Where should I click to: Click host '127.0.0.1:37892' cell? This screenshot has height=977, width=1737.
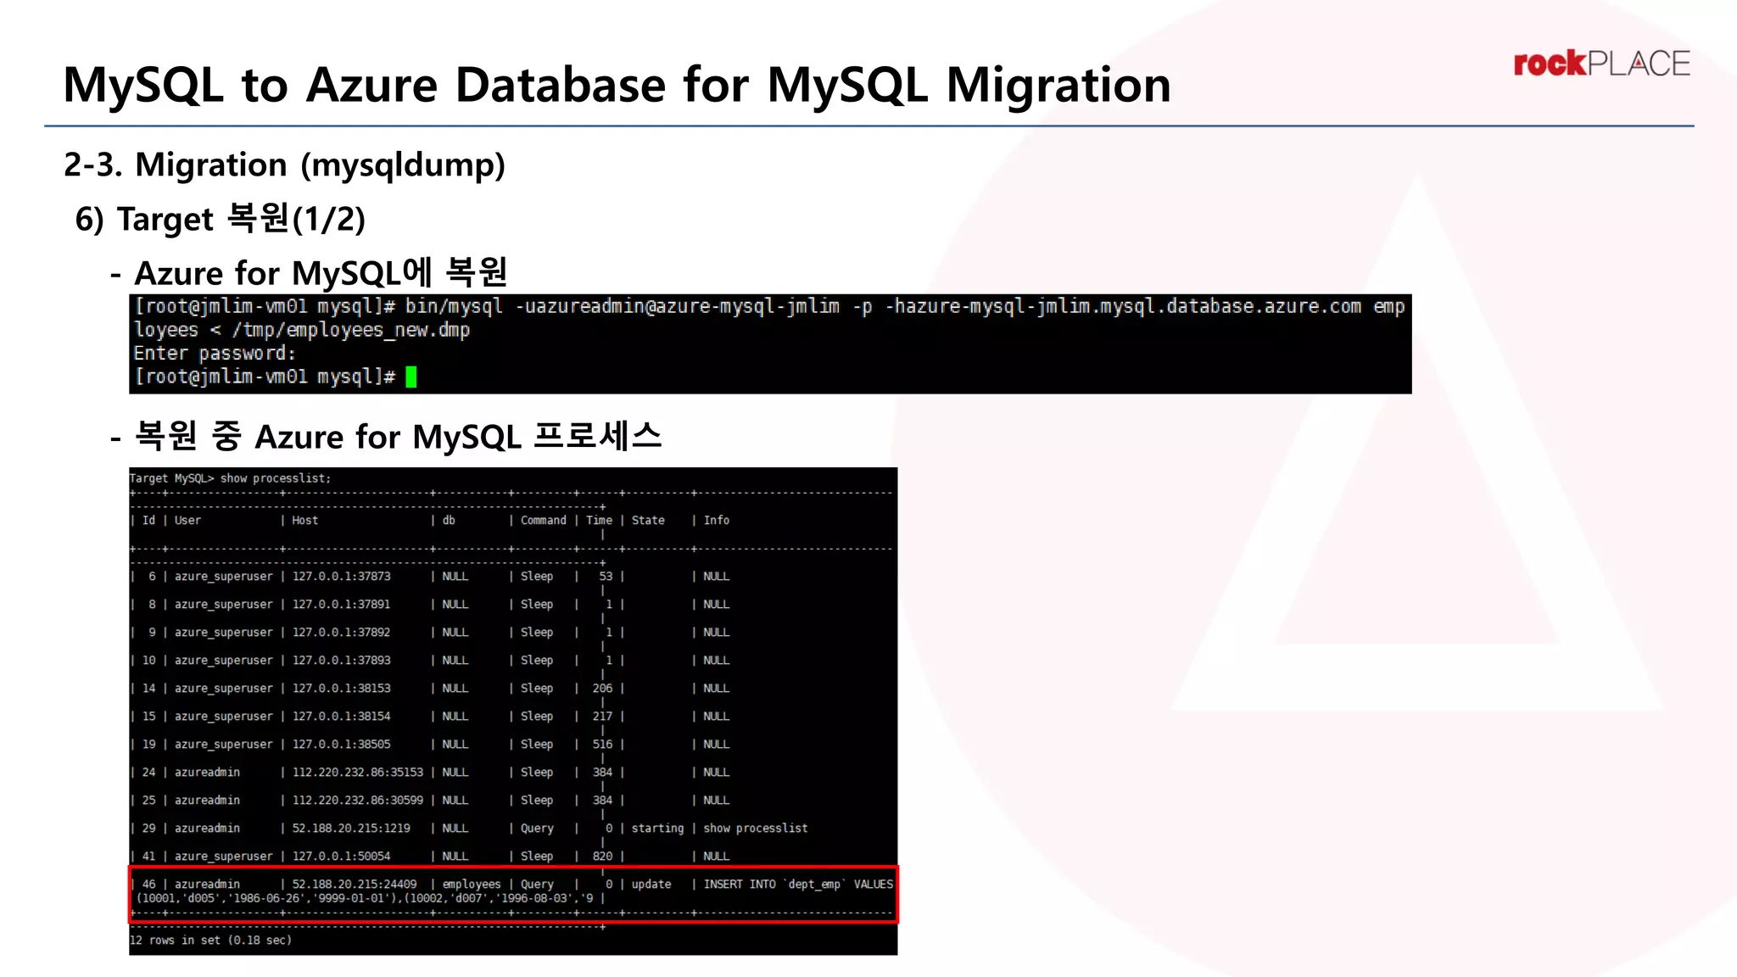click(341, 633)
